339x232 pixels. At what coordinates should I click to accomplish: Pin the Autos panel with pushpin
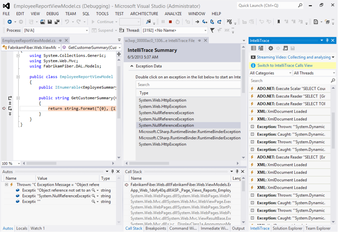[x=113, y=172]
